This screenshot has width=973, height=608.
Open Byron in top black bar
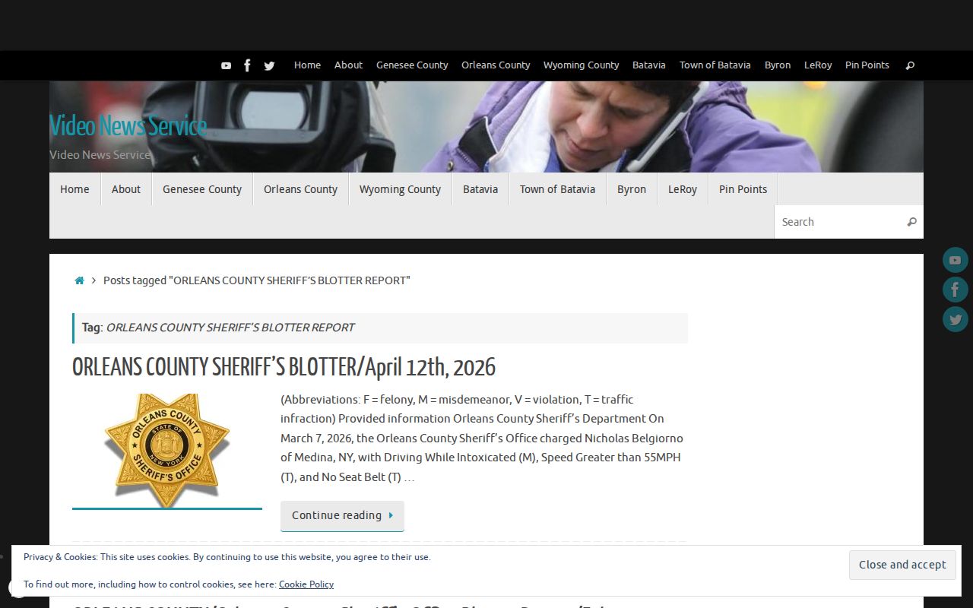(778, 65)
